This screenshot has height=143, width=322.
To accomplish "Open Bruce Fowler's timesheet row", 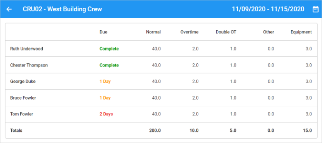I will coord(161,98).
